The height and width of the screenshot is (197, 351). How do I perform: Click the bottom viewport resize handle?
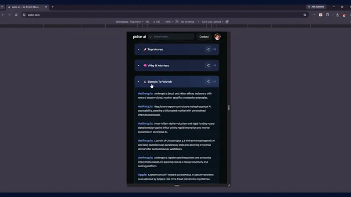[x=177, y=185]
